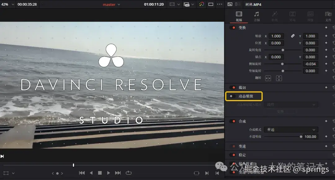Enable the 动态缩放 toggle
The height and width of the screenshot is (180, 335).
coord(232,96)
